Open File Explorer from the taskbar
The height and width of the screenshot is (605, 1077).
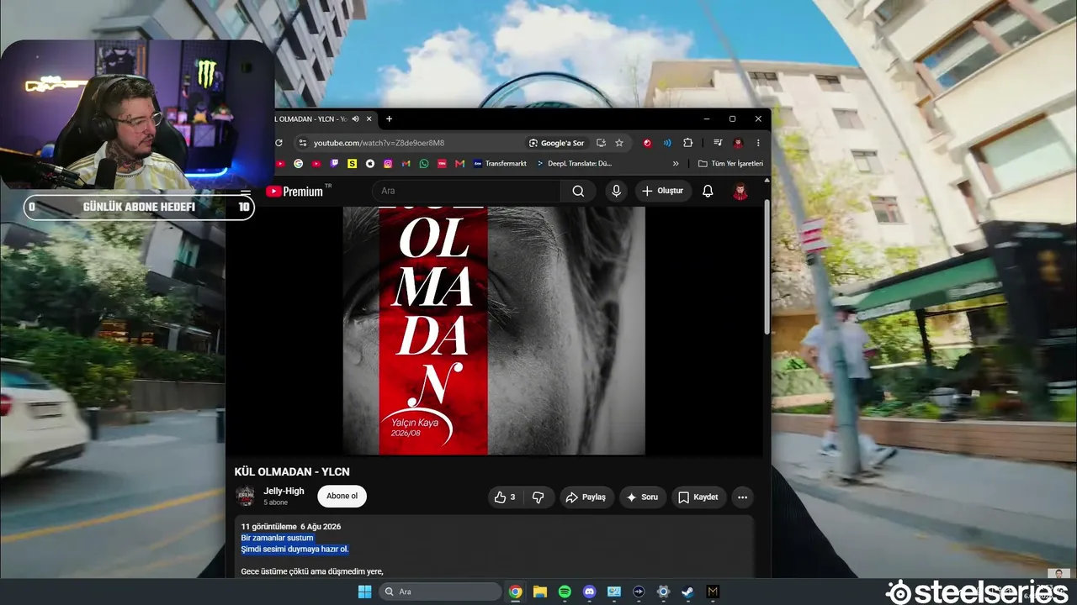coord(540,592)
